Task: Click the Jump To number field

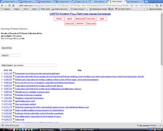Action: [15, 55]
